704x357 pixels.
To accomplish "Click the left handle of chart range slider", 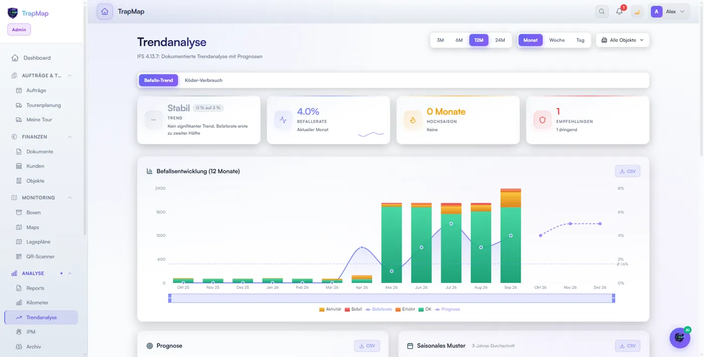I will pyautogui.click(x=169, y=298).
